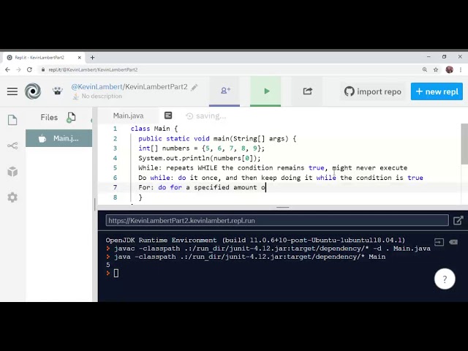Viewport: 468px width, 351px height.
Task: Create a new repl
Action: click(x=437, y=91)
